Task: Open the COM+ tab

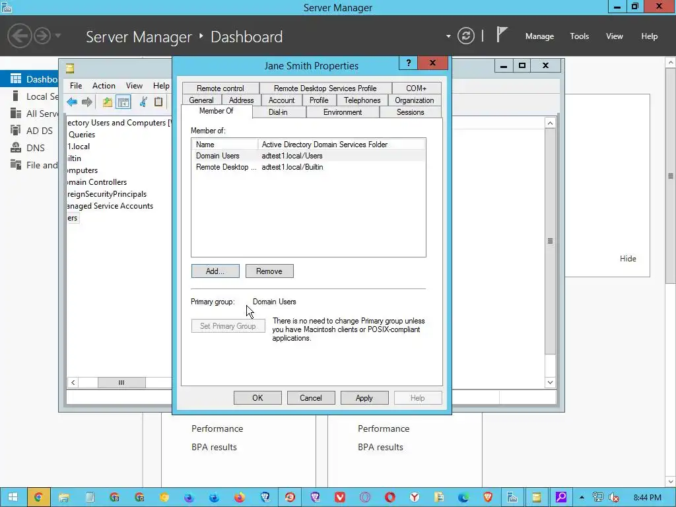Action: (416, 88)
